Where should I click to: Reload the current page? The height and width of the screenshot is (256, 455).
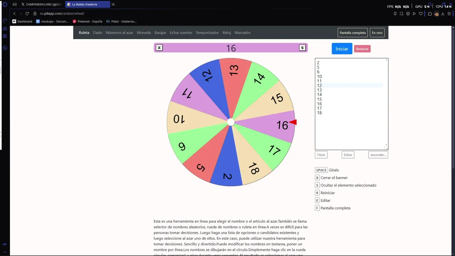point(27,14)
